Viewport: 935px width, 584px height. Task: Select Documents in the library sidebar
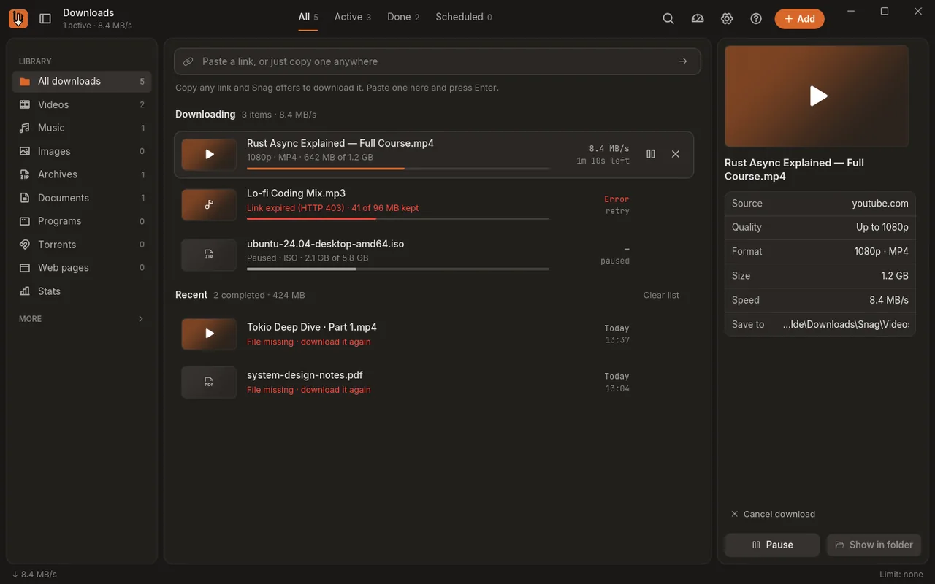82,198
